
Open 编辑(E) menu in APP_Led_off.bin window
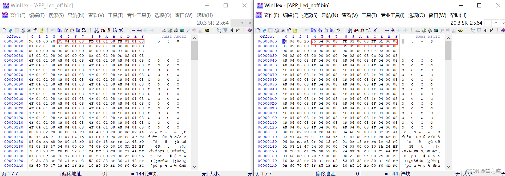coord(37,15)
